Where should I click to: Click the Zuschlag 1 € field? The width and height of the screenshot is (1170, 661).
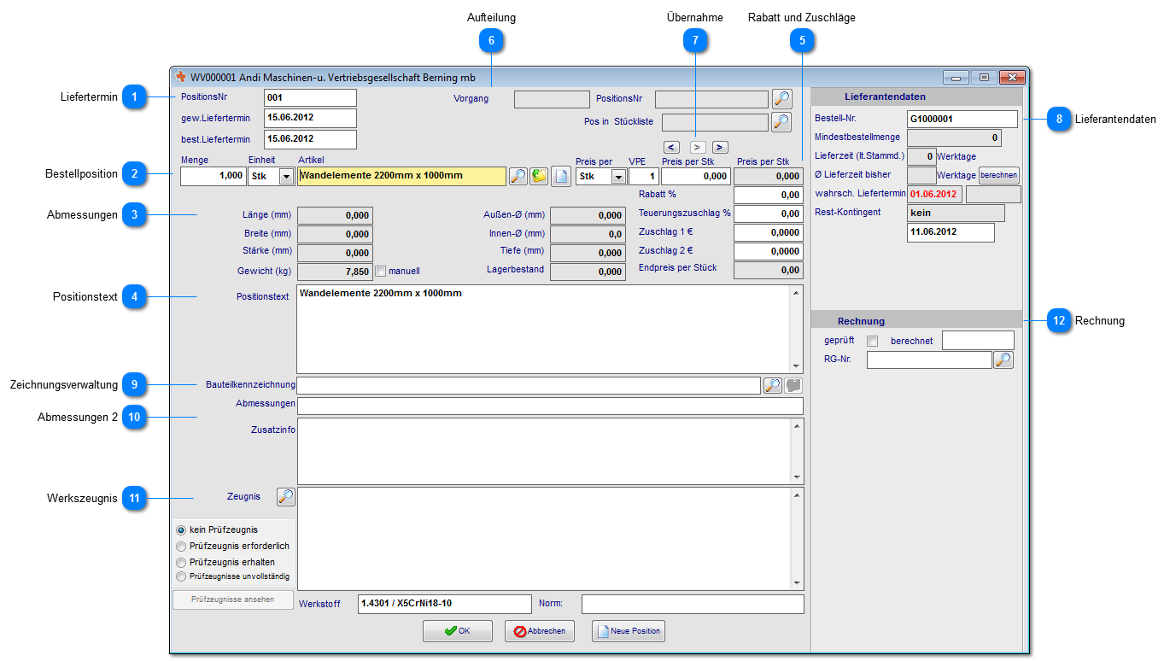point(769,232)
